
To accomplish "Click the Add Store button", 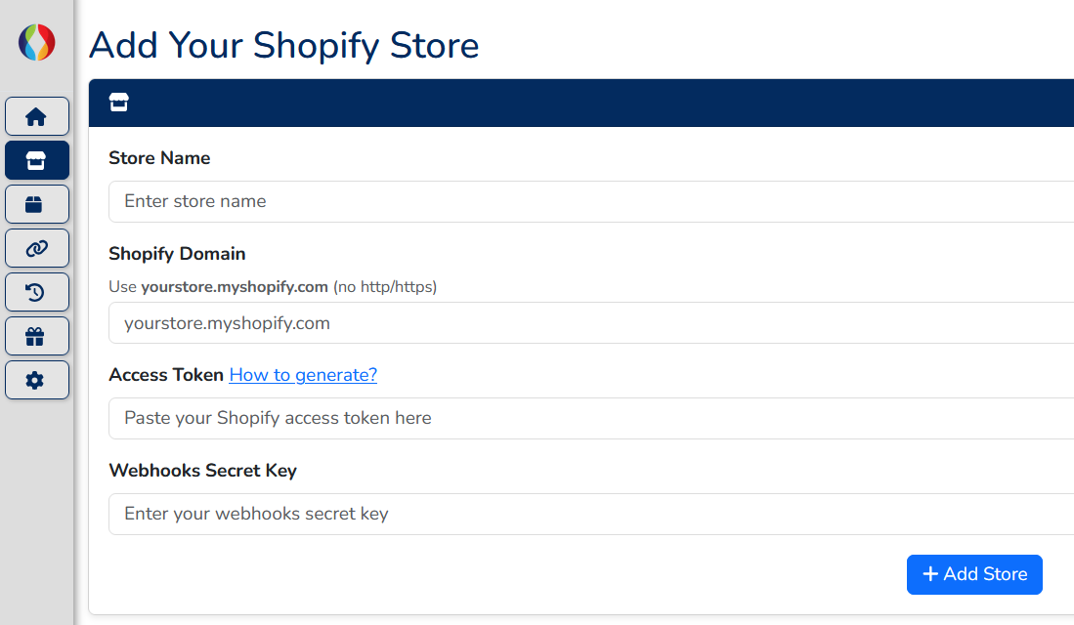I will pos(974,574).
